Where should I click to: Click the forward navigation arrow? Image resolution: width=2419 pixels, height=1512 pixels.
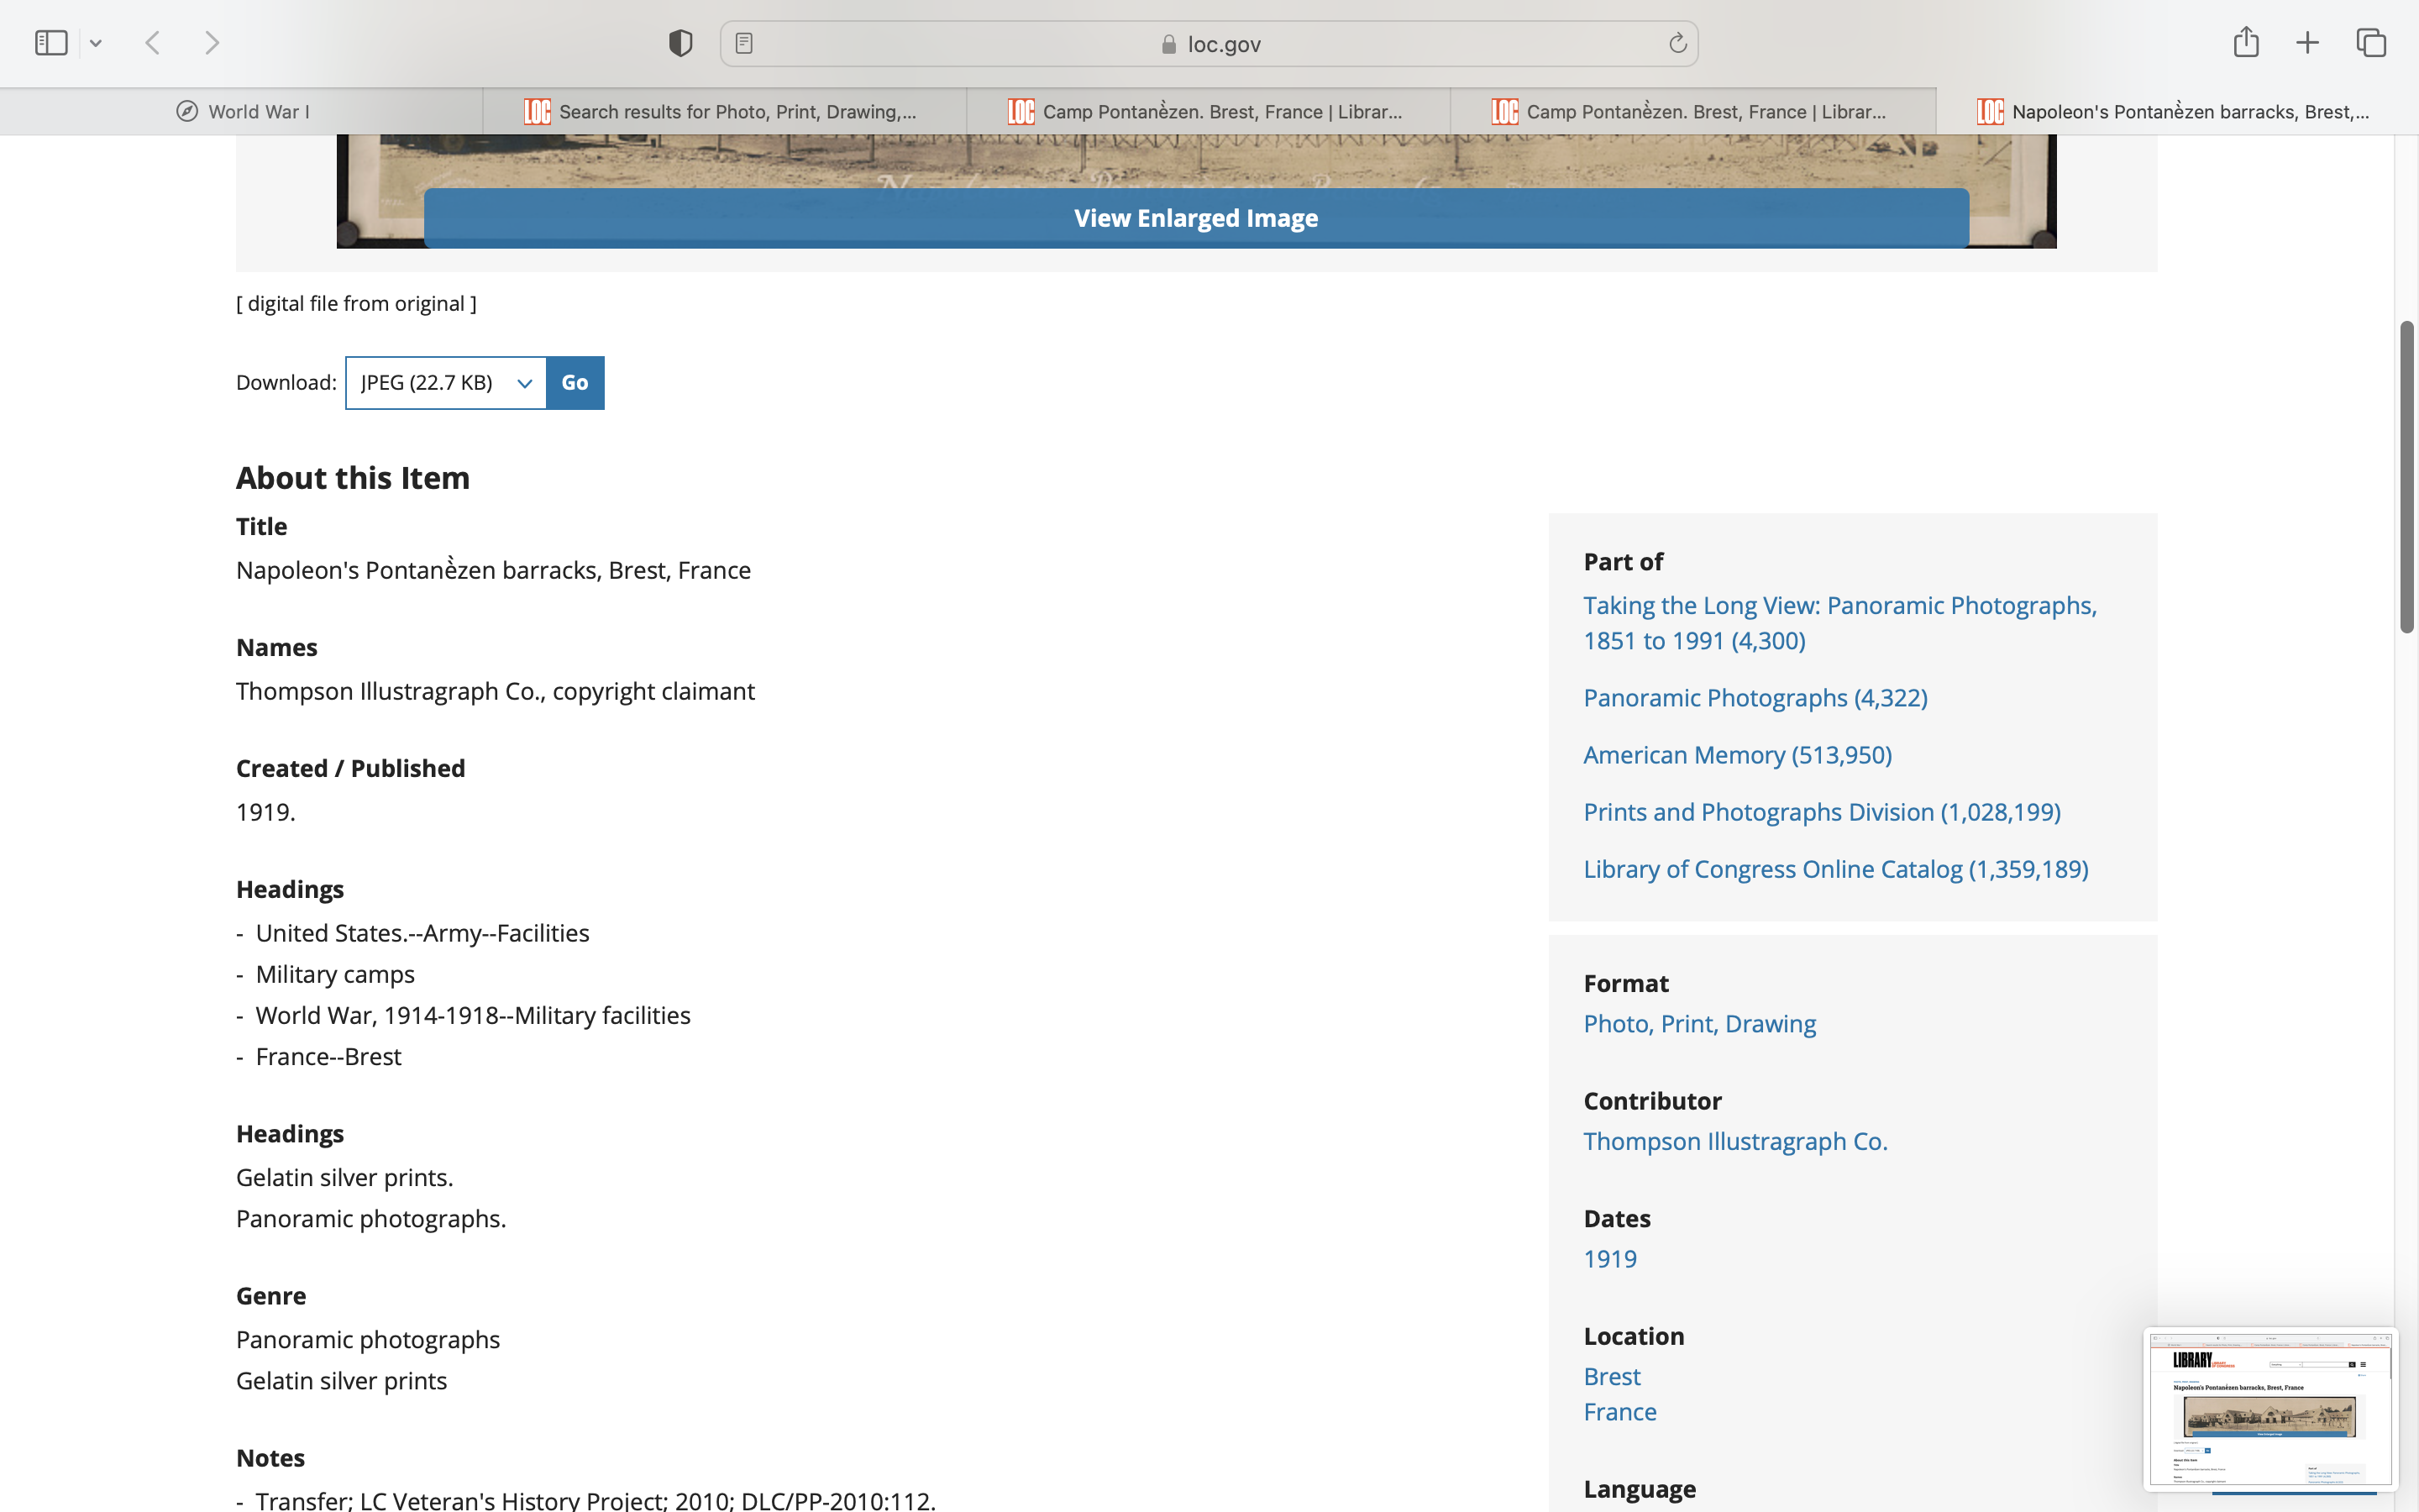(x=212, y=43)
